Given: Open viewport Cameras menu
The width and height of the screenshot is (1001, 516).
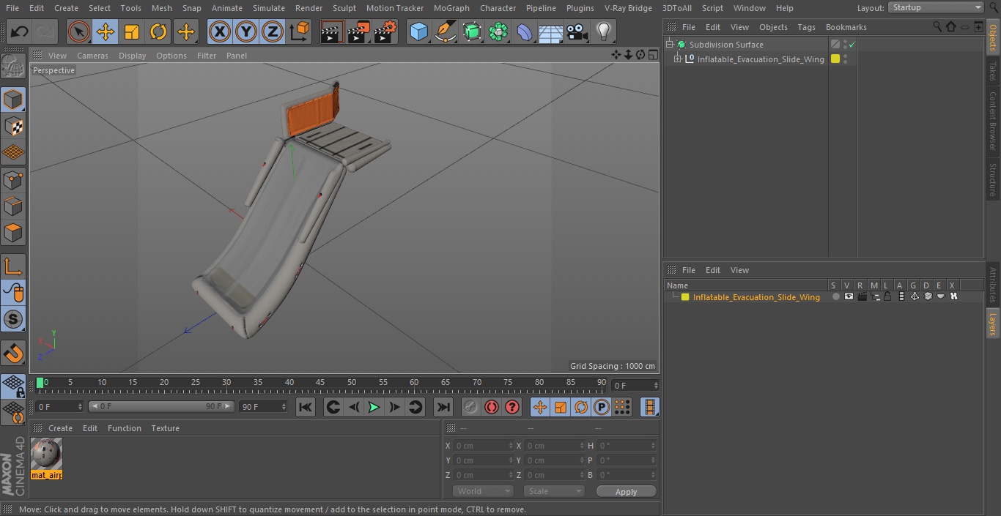Looking at the screenshot, I should pyautogui.click(x=92, y=56).
